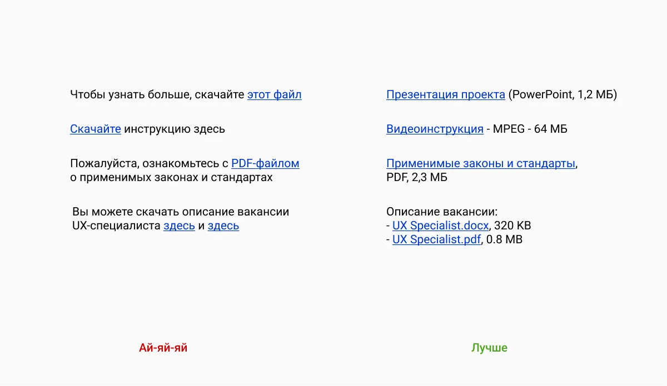Click the "(PowerPoint, 1,2 МБ)" file info text
This screenshot has width=667, height=386.
(x=563, y=94)
